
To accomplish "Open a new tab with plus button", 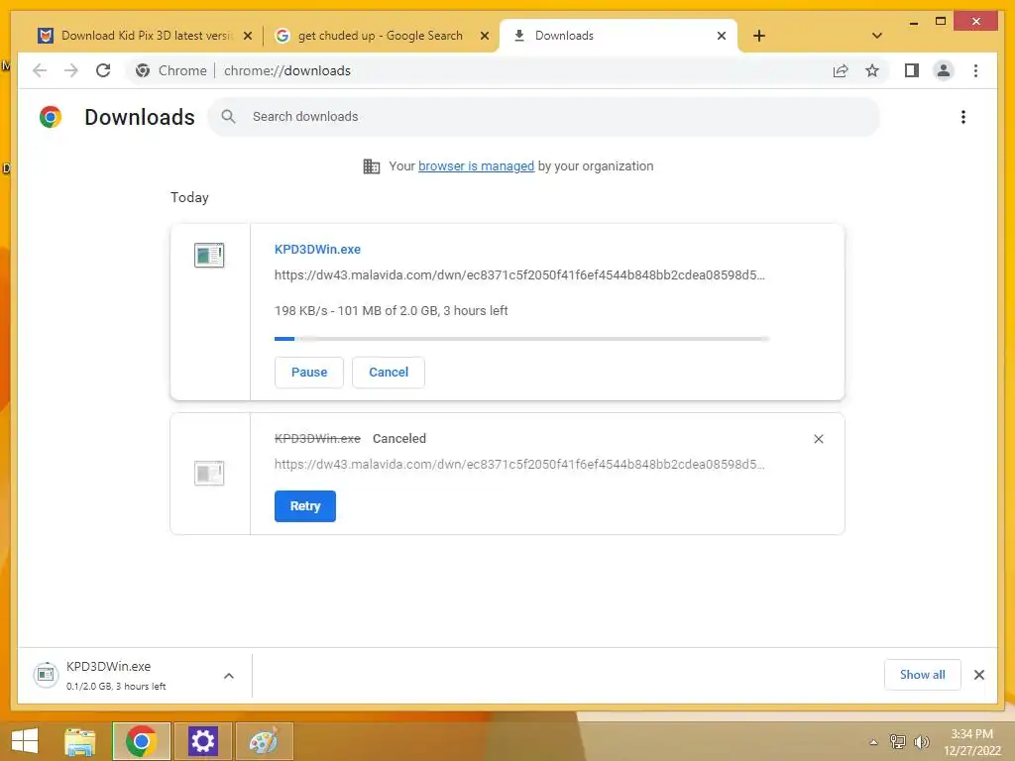I will click(x=759, y=36).
